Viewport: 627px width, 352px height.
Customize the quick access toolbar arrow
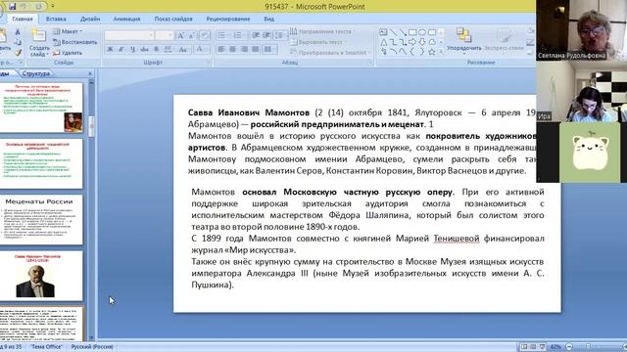pos(52,7)
